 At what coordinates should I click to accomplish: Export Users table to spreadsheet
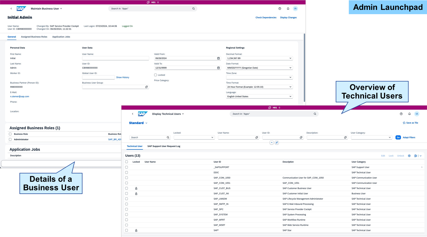click(x=416, y=156)
